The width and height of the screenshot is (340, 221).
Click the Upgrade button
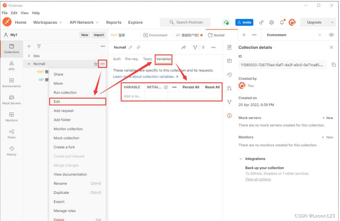click(314, 22)
